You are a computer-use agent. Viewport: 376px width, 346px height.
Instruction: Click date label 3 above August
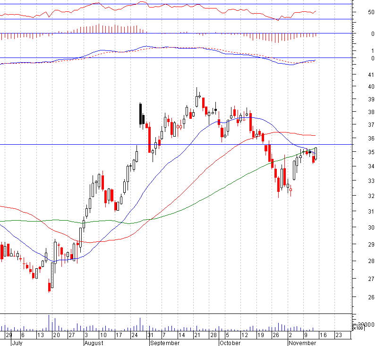(x=86, y=335)
